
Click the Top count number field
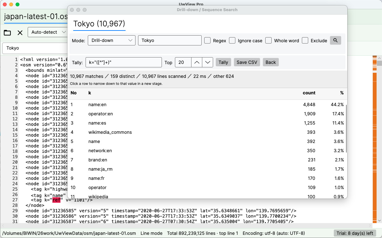pyautogui.click(x=183, y=62)
